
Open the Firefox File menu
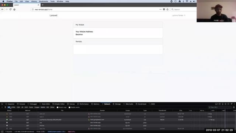tap(16, 1)
